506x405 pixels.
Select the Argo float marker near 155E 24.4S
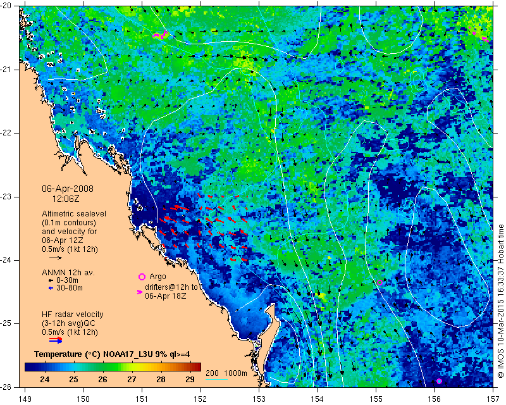tap(380, 282)
